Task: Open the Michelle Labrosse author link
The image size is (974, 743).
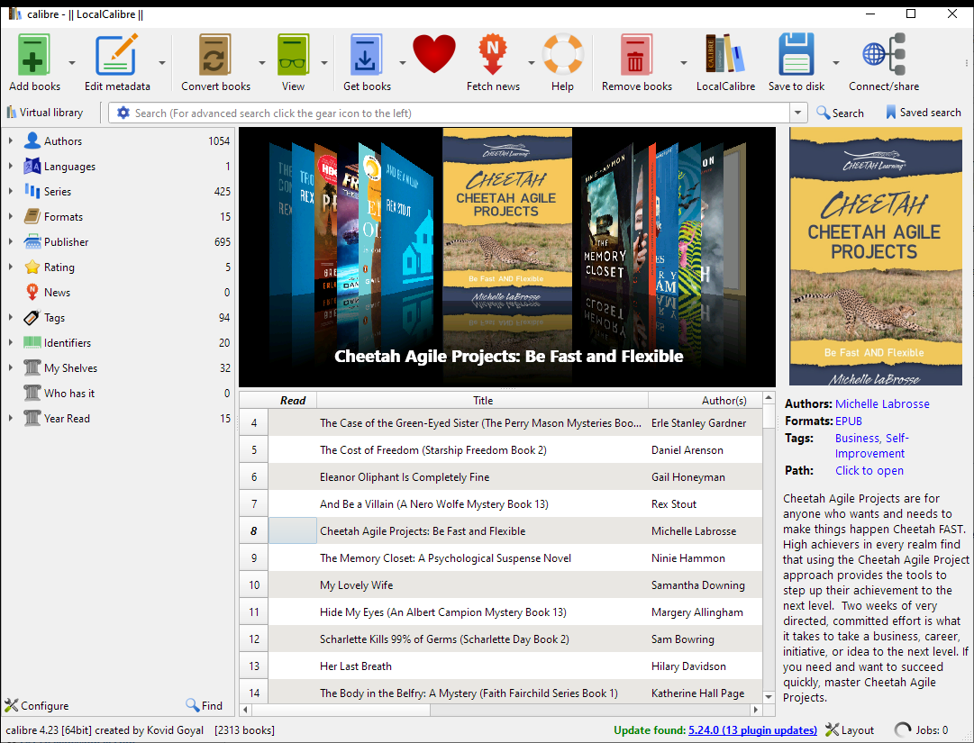Action: pos(882,403)
